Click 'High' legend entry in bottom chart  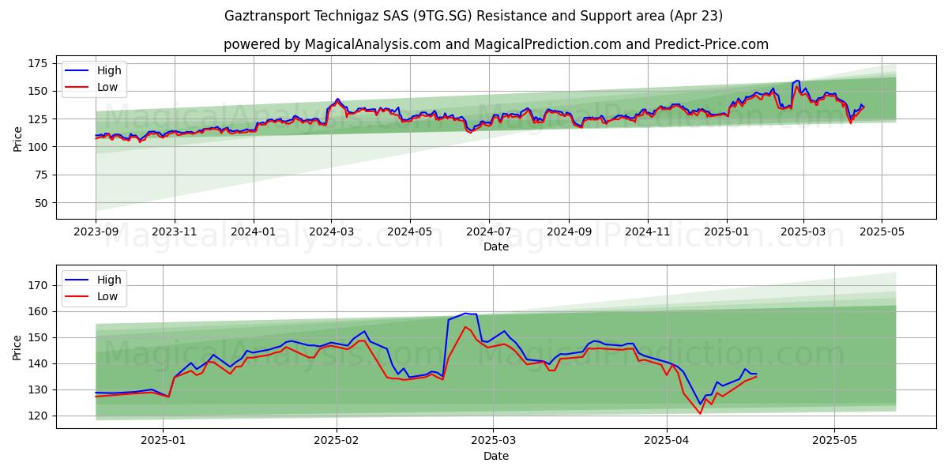(109, 280)
